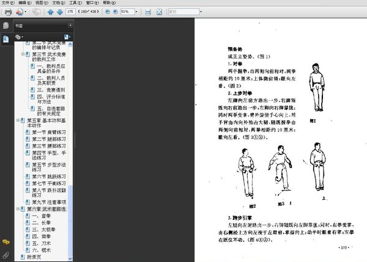Click the greyed-out collaborate globe icon
367x262 pixels.
[x=36, y=12]
